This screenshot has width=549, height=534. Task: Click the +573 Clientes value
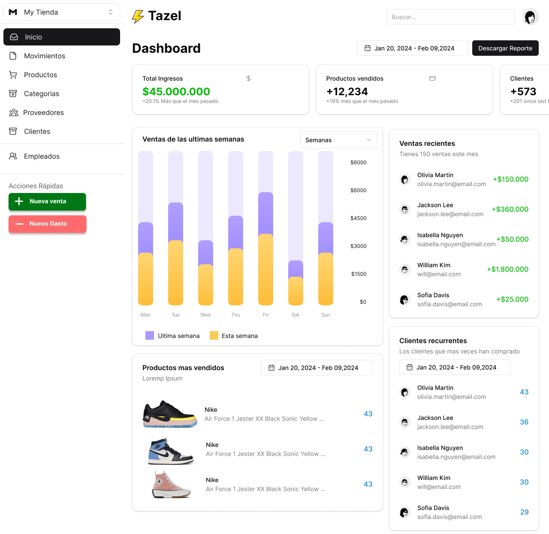(x=523, y=91)
